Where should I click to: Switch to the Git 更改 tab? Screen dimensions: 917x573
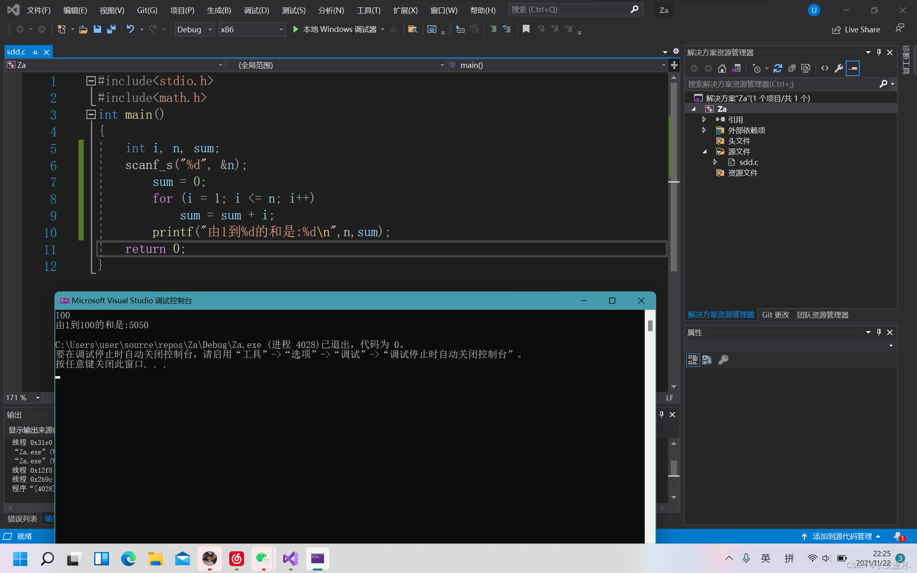(x=775, y=315)
